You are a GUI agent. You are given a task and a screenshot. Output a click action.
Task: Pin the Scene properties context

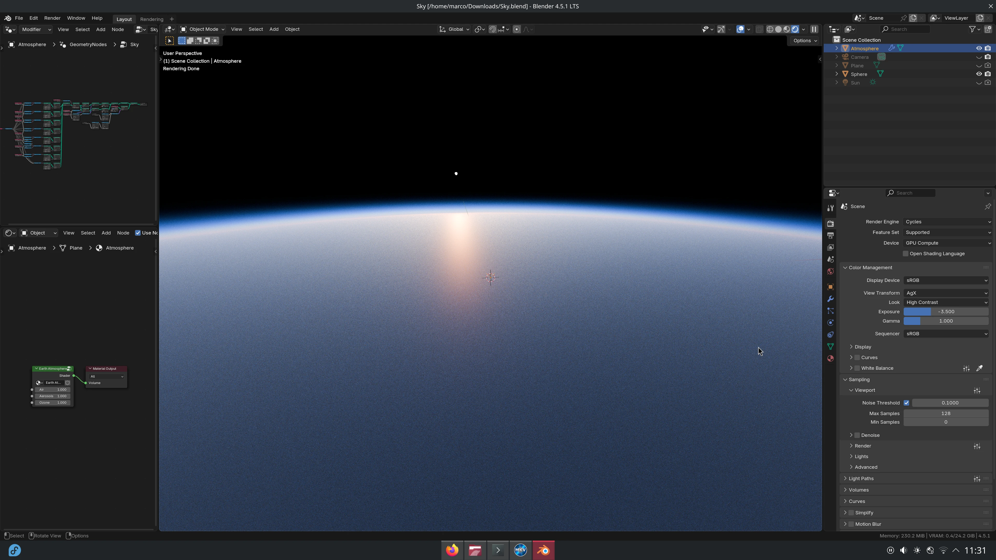click(988, 207)
